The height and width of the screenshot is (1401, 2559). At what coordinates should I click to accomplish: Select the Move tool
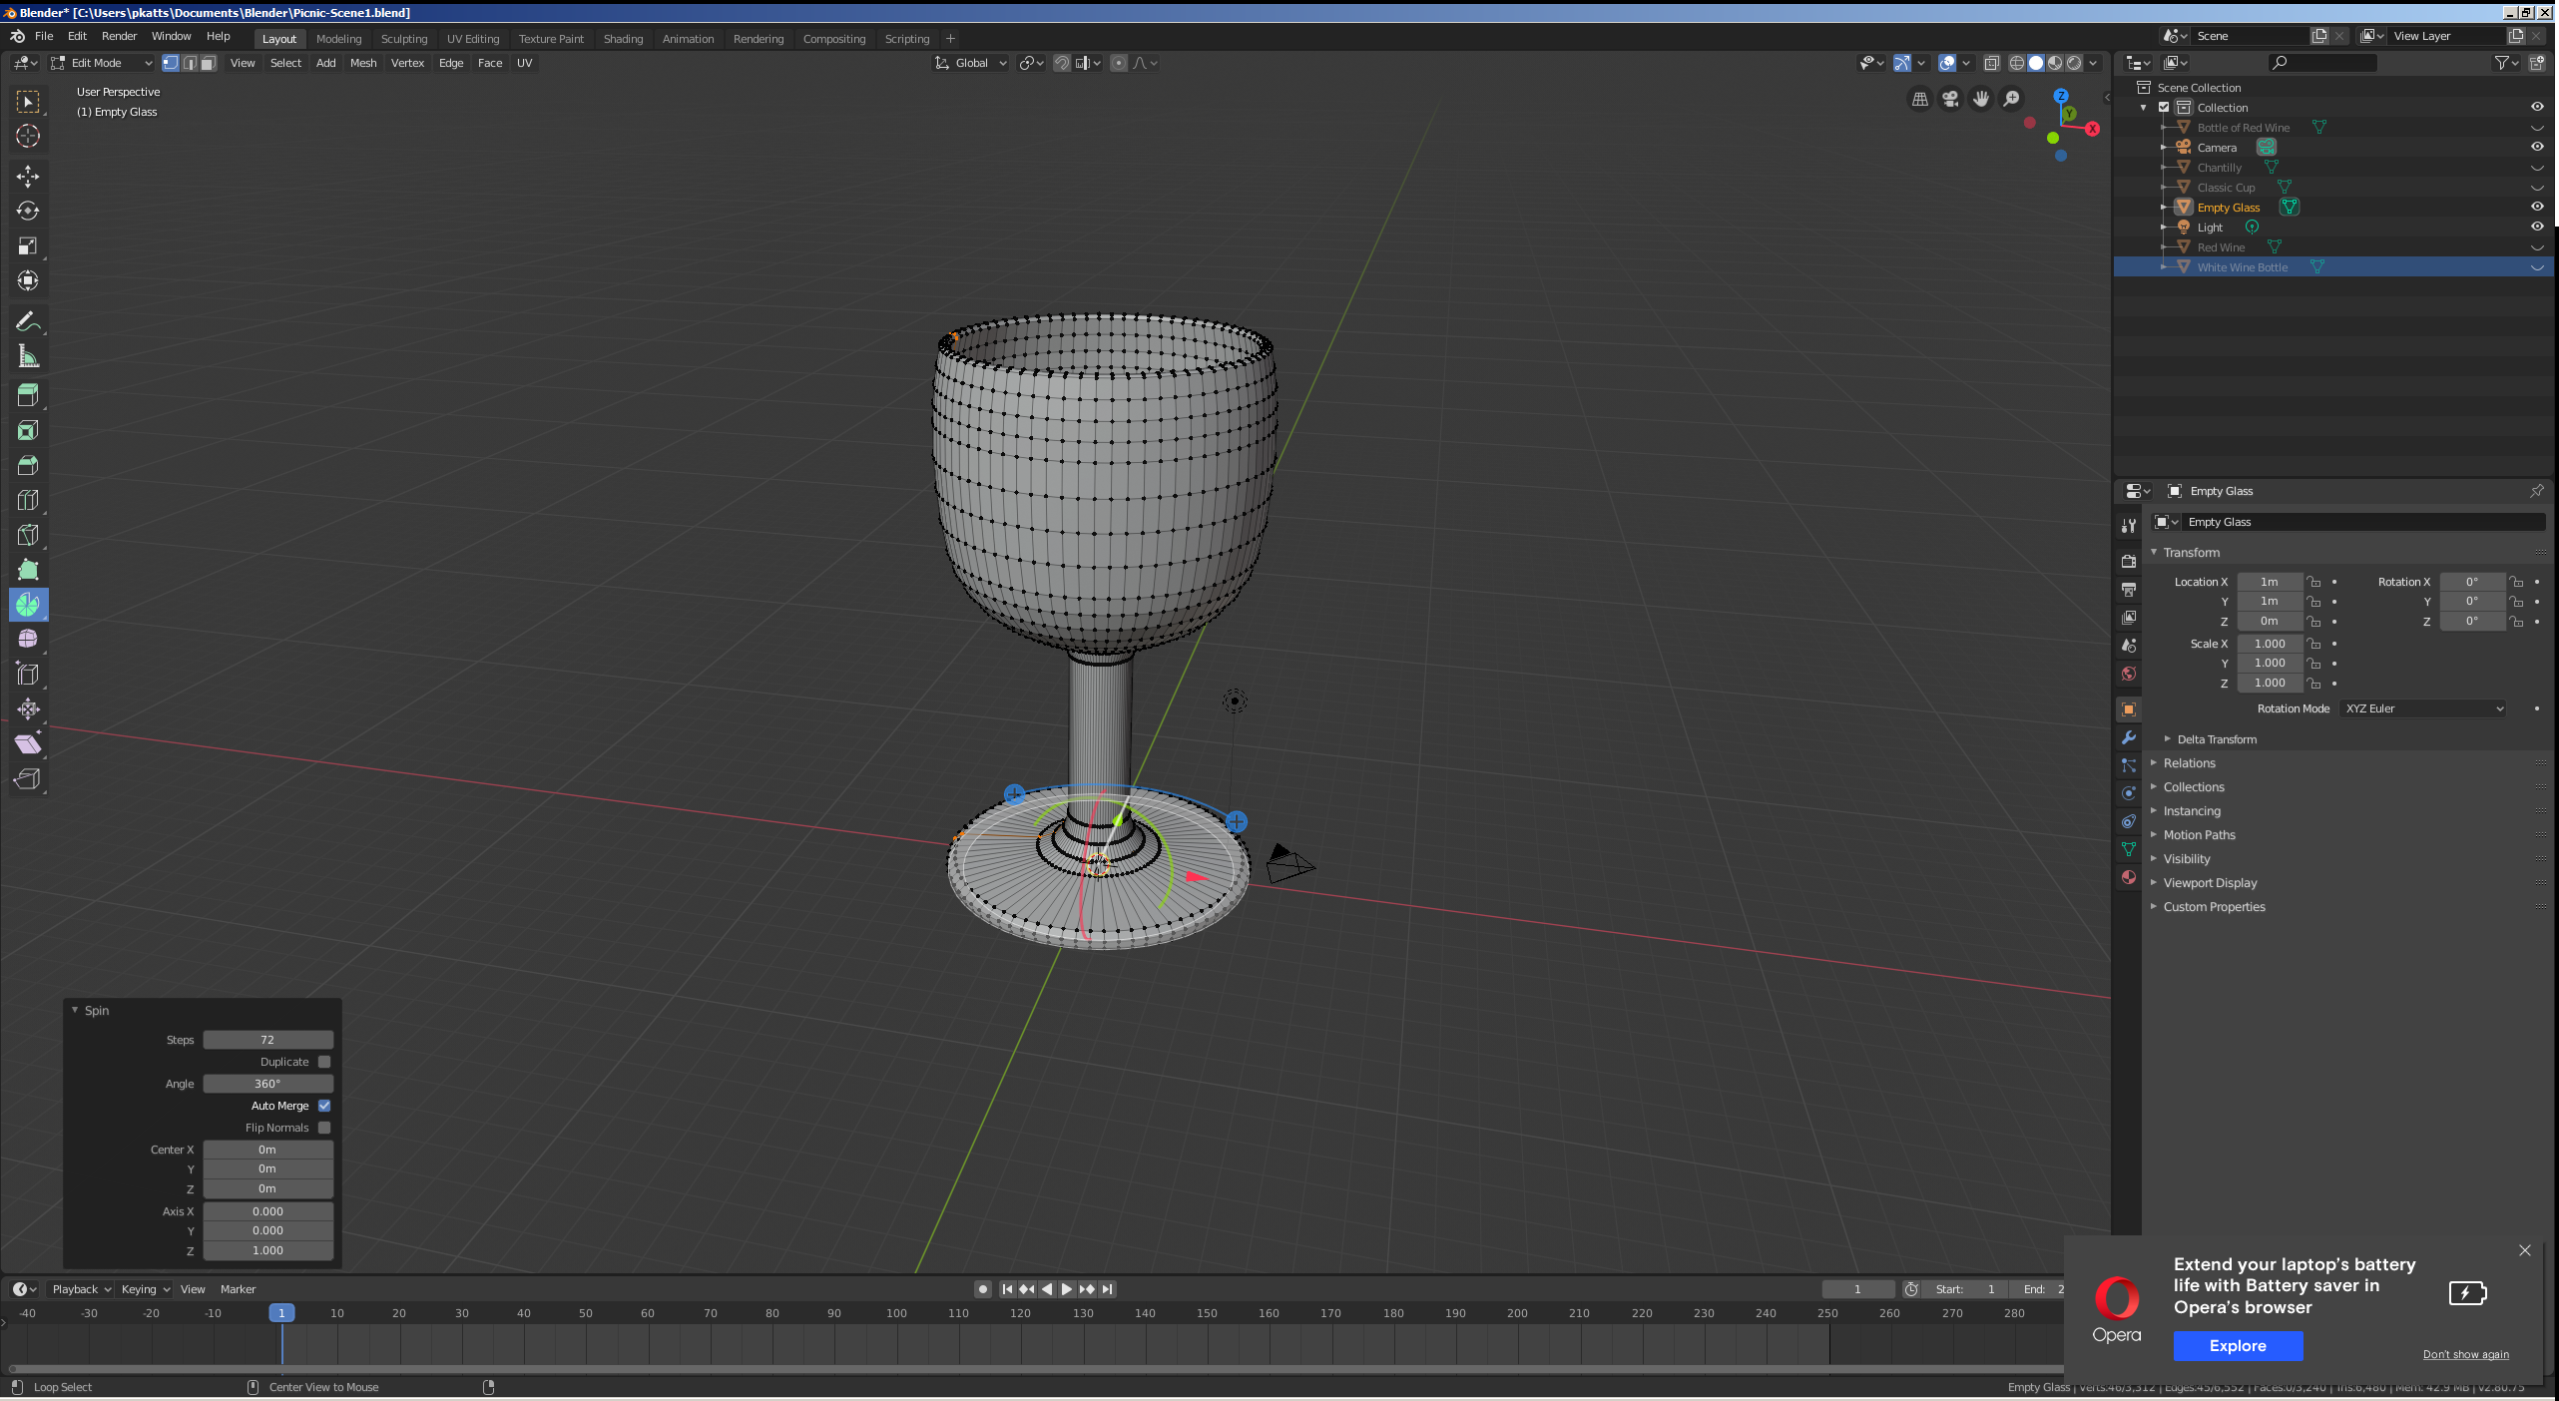28,177
